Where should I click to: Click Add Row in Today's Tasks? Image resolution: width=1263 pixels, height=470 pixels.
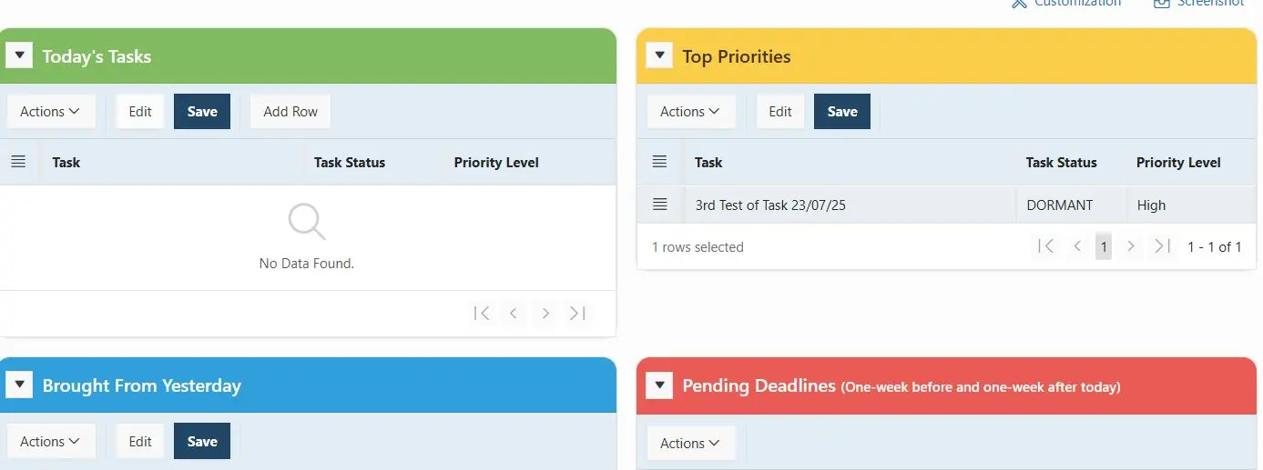(290, 111)
